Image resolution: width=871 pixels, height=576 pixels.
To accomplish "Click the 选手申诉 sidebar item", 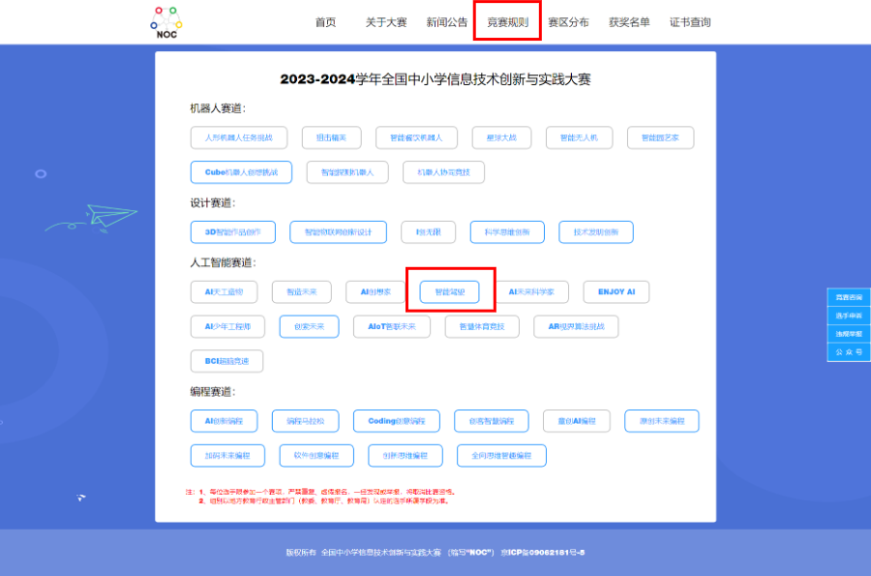I will (x=847, y=315).
